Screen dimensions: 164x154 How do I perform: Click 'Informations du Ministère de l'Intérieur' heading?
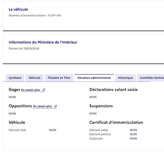pyautogui.click(x=43, y=42)
